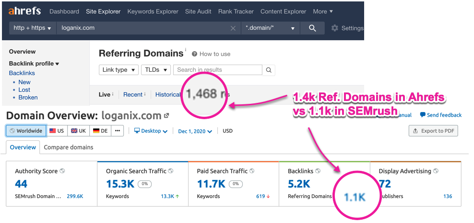Image resolution: width=474 pixels, height=223 pixels.
Task: Open Content Explorer in Ahrefs nav
Action: pos(283,11)
